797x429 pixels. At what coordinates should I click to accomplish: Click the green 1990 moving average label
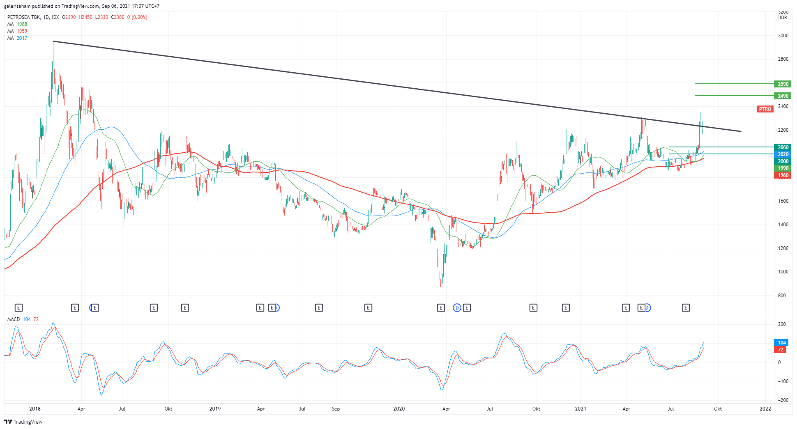[783, 168]
